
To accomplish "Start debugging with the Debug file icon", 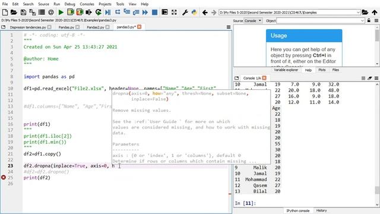I will tap(108, 12).
